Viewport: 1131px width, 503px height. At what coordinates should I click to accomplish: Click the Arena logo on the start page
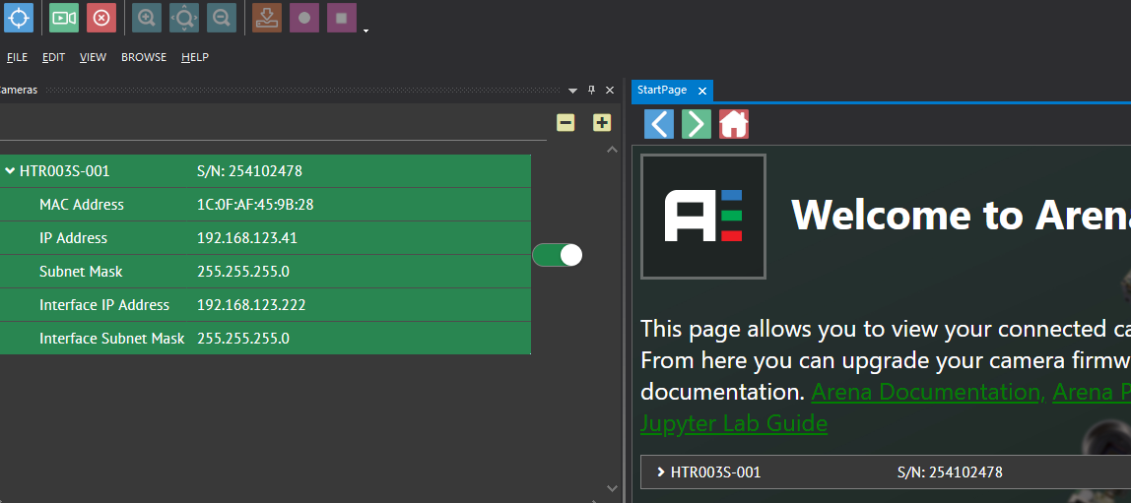(703, 217)
